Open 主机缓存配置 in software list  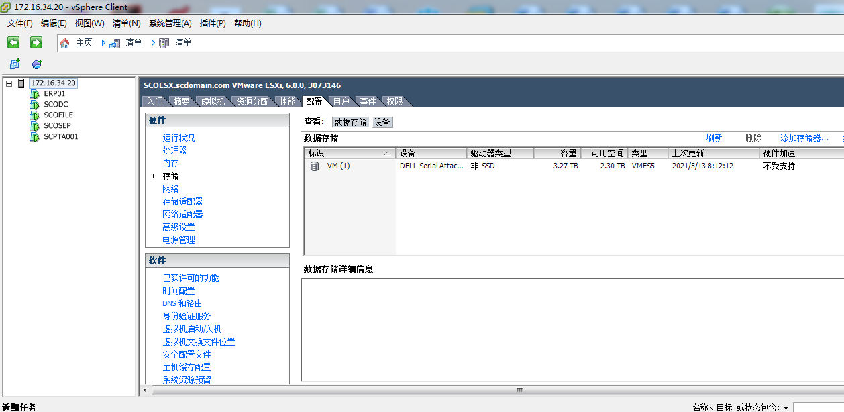187,367
